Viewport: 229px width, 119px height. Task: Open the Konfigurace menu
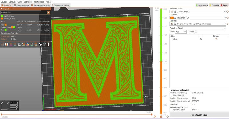point(39,2)
